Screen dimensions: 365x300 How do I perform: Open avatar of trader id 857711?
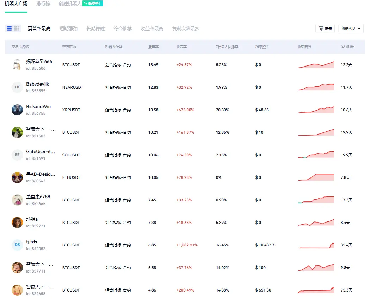click(x=17, y=268)
